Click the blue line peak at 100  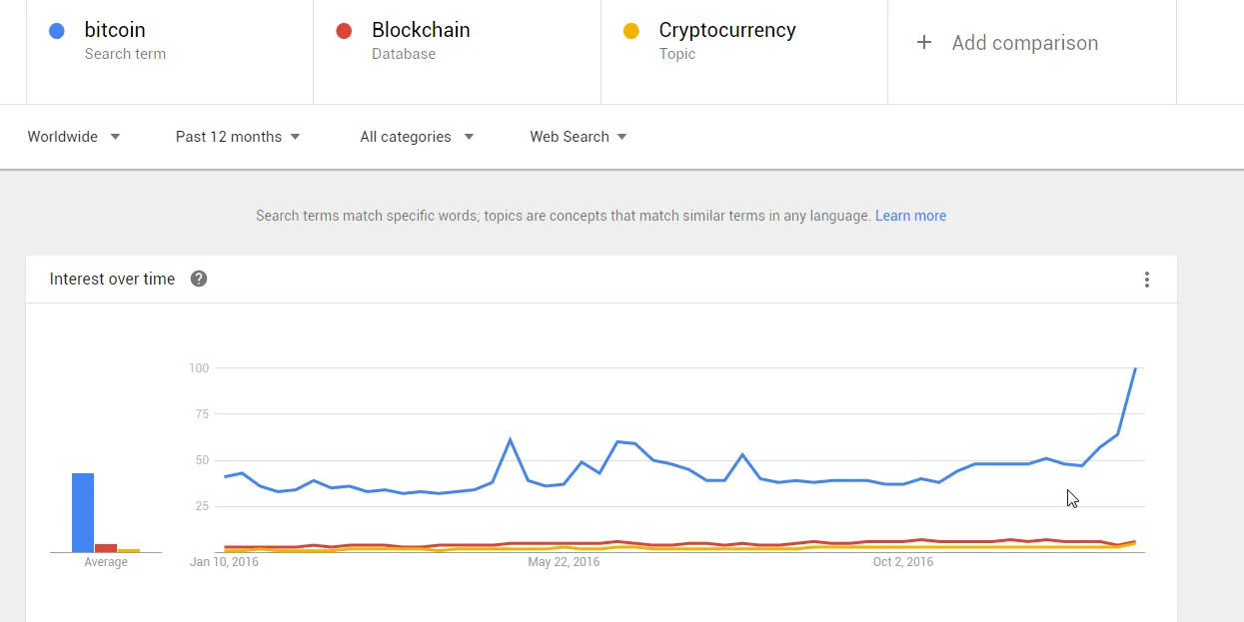pyautogui.click(x=1135, y=368)
